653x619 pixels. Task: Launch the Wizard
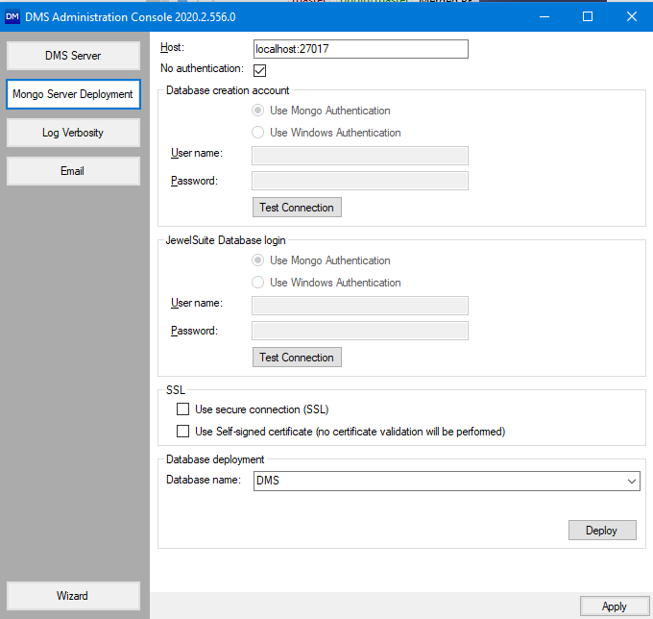click(x=73, y=596)
